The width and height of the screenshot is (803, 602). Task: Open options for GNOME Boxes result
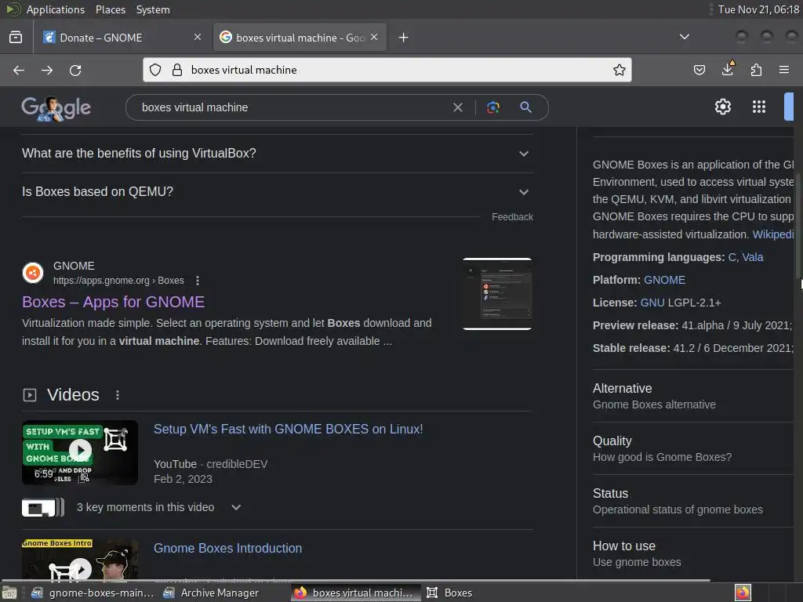pyautogui.click(x=197, y=281)
